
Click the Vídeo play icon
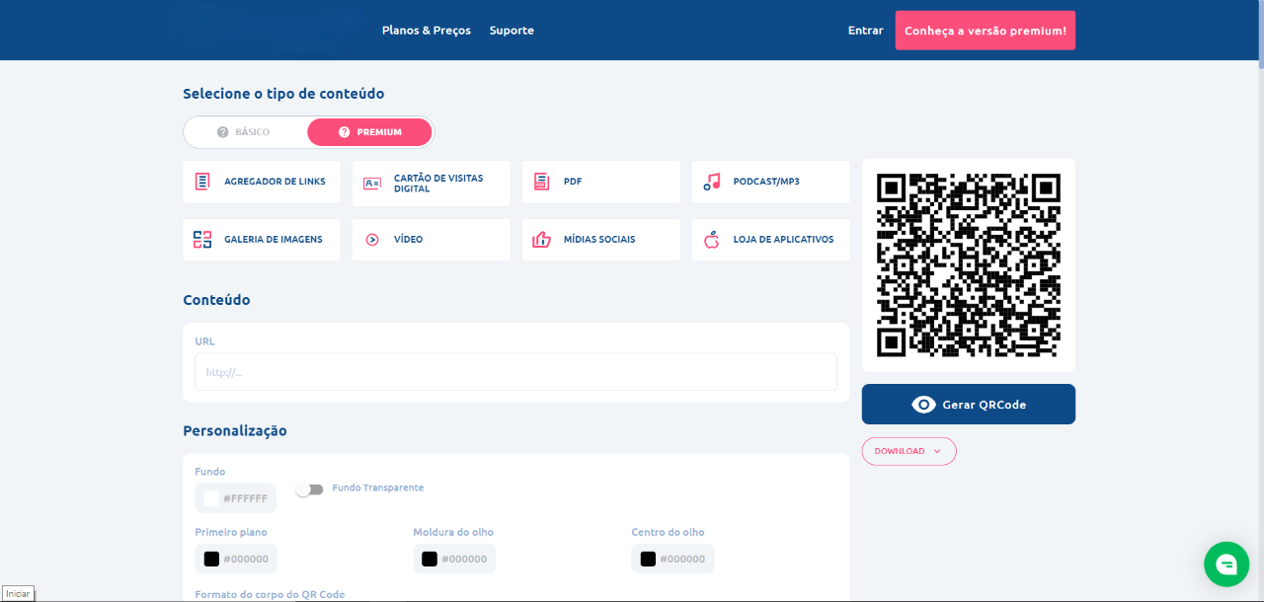coord(372,239)
